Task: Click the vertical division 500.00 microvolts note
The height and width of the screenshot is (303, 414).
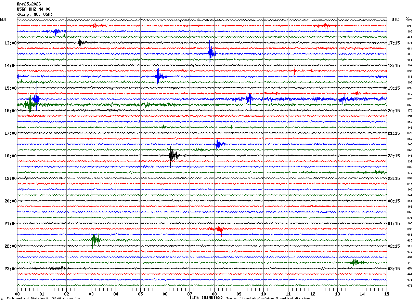Action: click(x=44, y=299)
